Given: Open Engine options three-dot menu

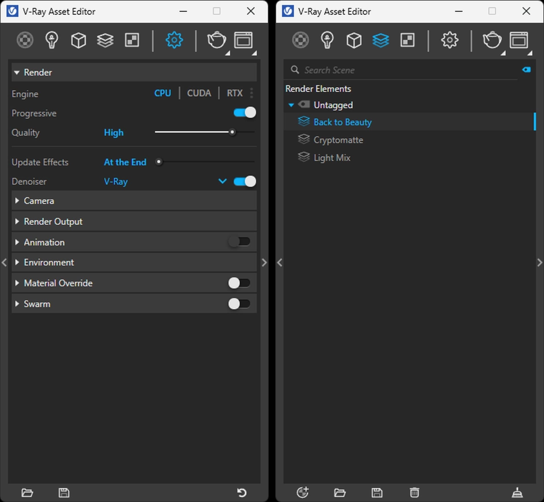Looking at the screenshot, I should point(252,93).
